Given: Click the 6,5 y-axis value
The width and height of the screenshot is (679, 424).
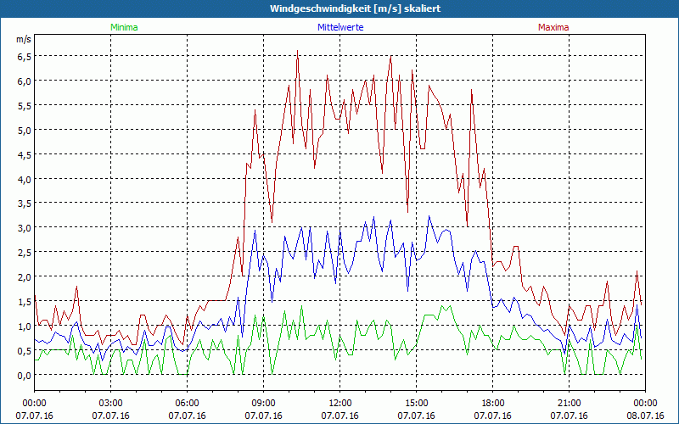Looking at the screenshot, I should [25, 57].
